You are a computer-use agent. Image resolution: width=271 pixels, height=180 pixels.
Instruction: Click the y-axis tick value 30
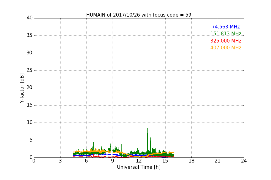29,53
